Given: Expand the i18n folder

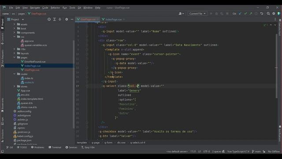Looking at the screenshot, I should (x=14, y=49).
